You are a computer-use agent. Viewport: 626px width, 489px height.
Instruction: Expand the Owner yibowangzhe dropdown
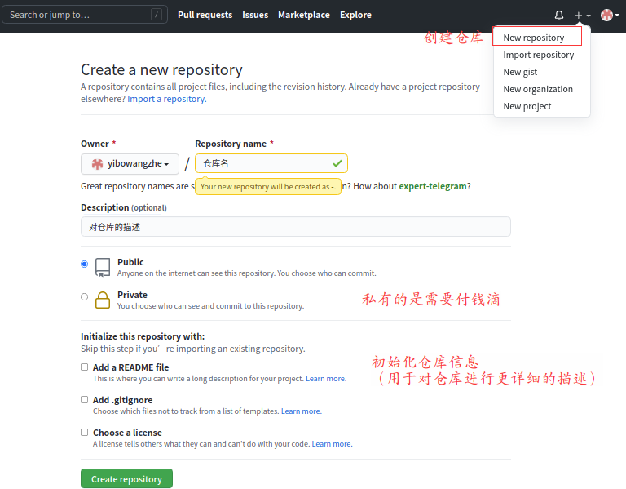click(x=130, y=164)
